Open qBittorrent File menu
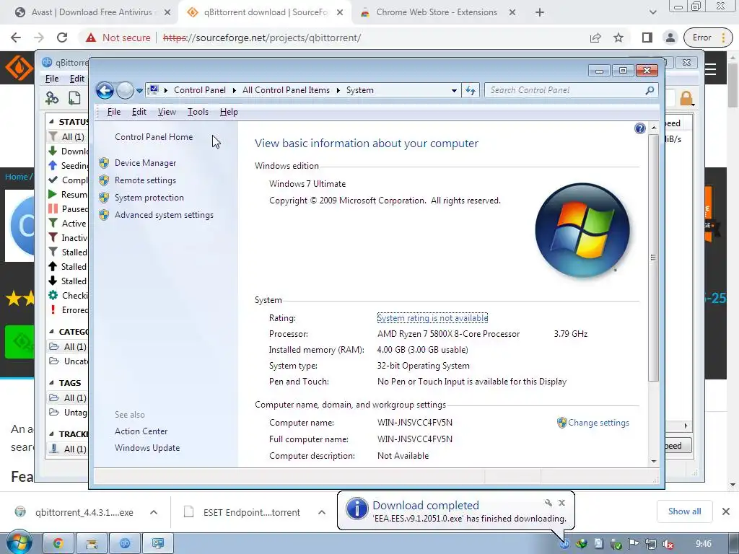Screen dimensions: 739x554 (x=52, y=79)
